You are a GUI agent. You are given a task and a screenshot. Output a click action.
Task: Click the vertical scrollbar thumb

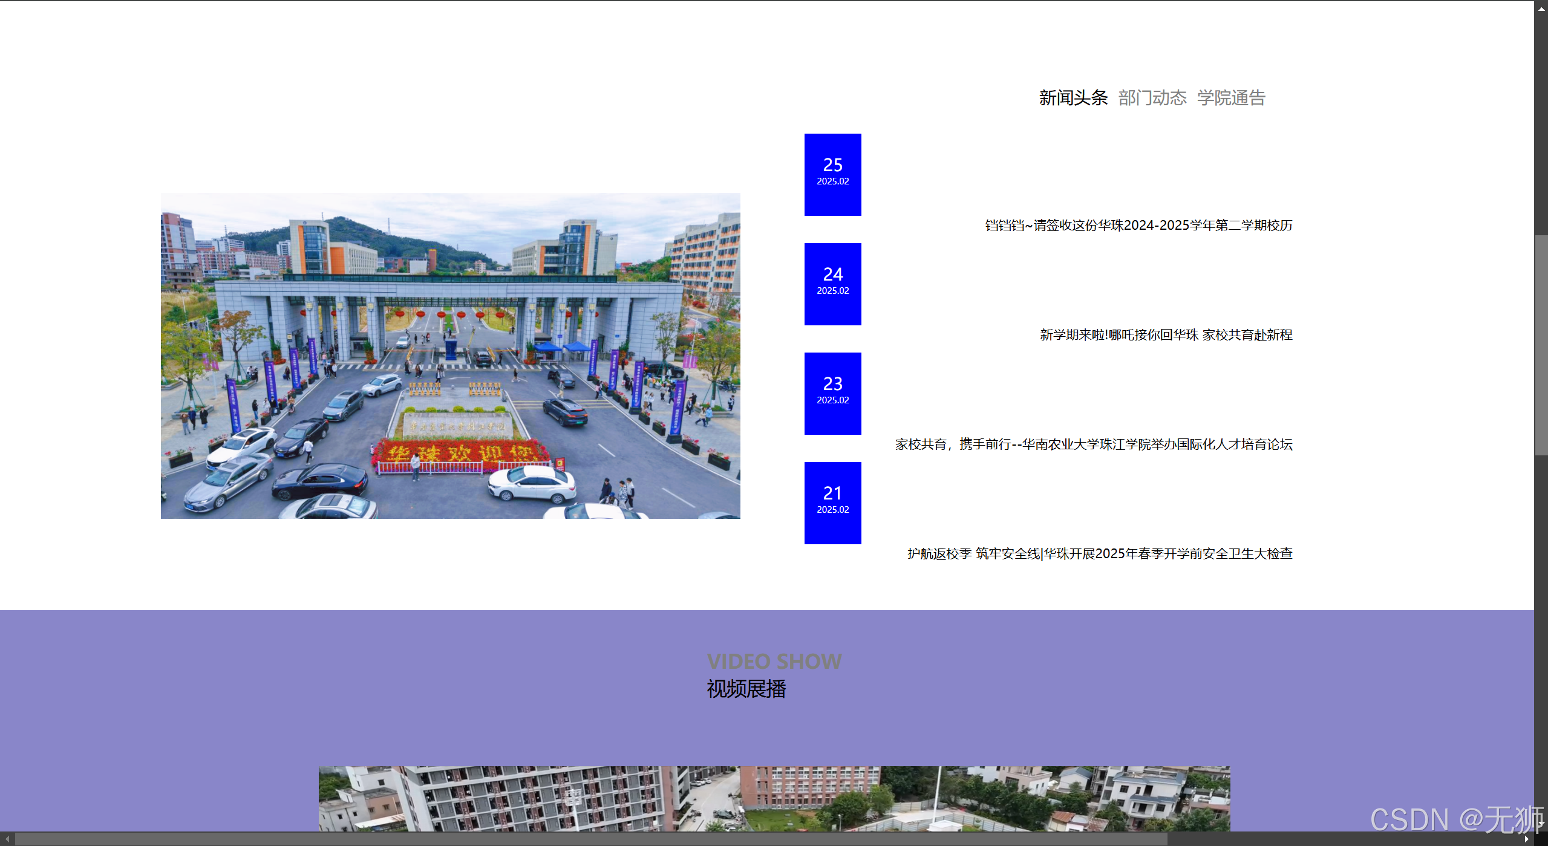pyautogui.click(x=1541, y=345)
